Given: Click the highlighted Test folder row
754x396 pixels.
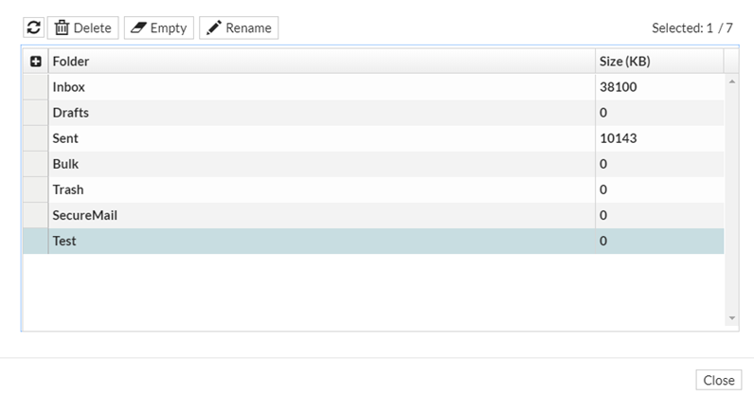Looking at the screenshot, I should [322, 241].
